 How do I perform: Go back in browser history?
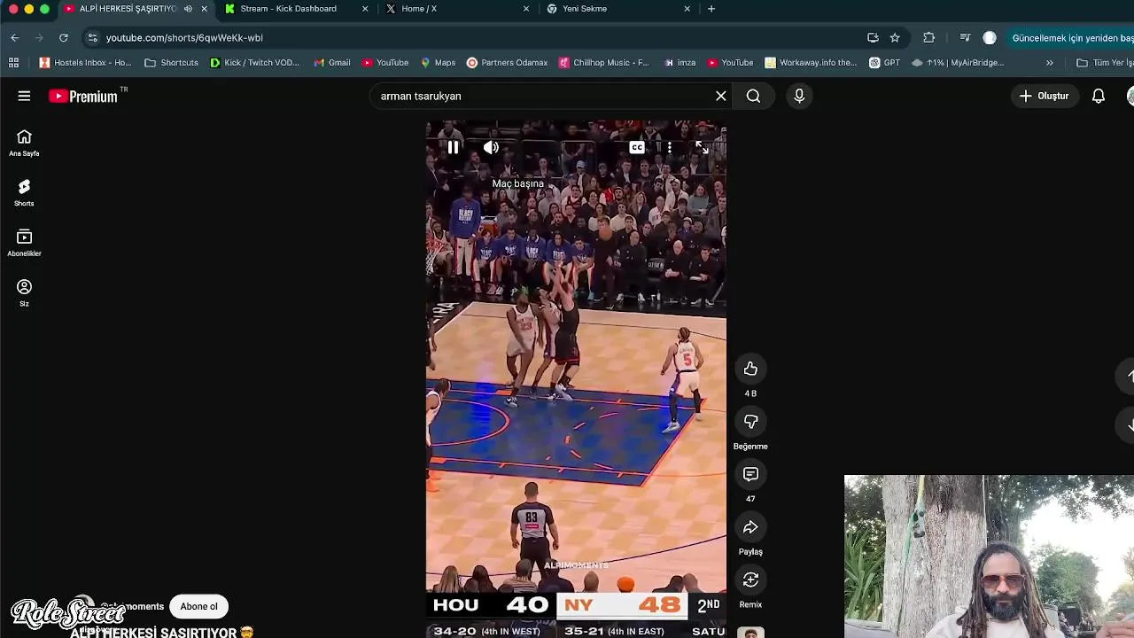[14, 37]
